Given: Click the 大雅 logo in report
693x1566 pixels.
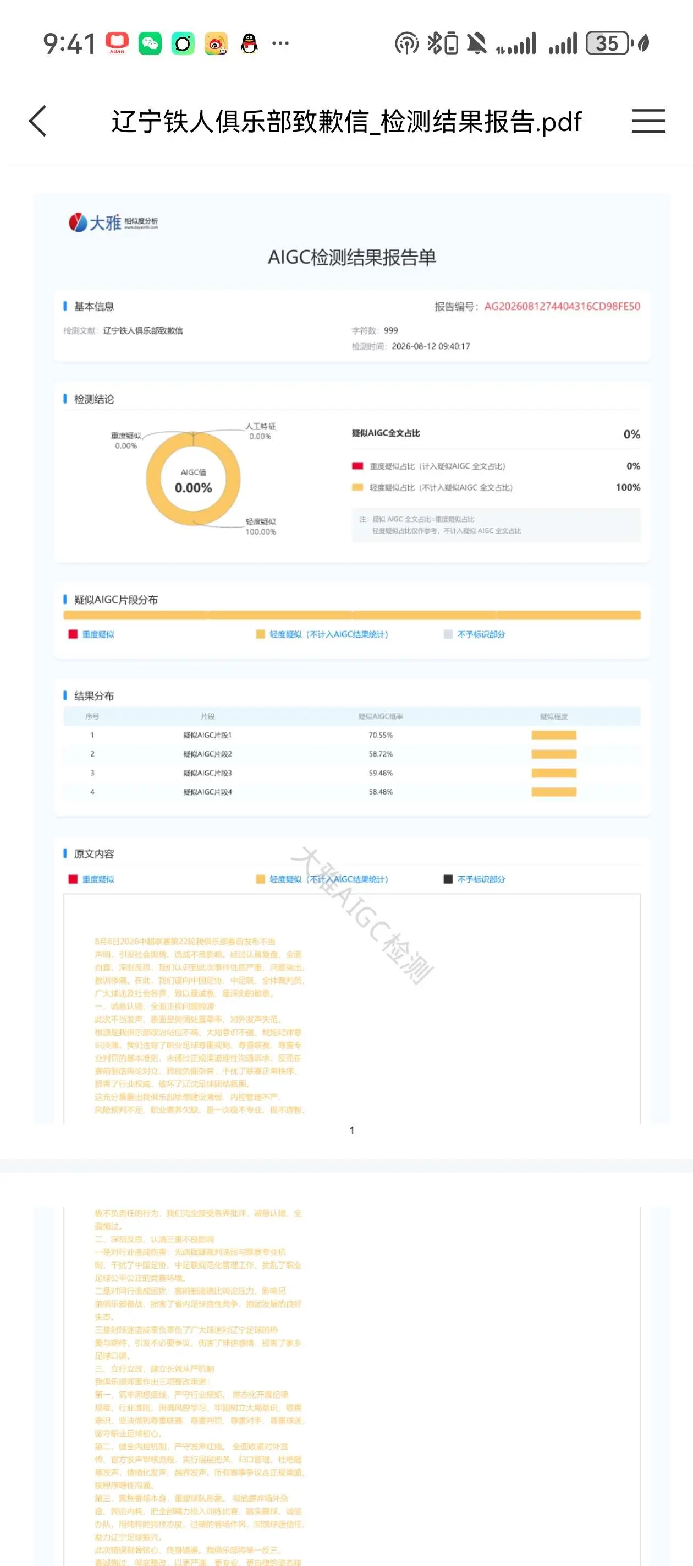Looking at the screenshot, I should click(113, 222).
